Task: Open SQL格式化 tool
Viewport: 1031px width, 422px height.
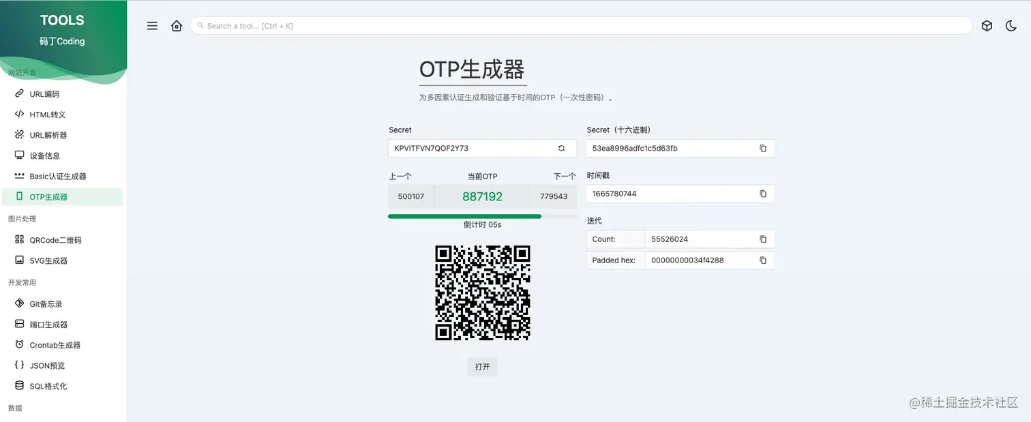Action: point(62,386)
